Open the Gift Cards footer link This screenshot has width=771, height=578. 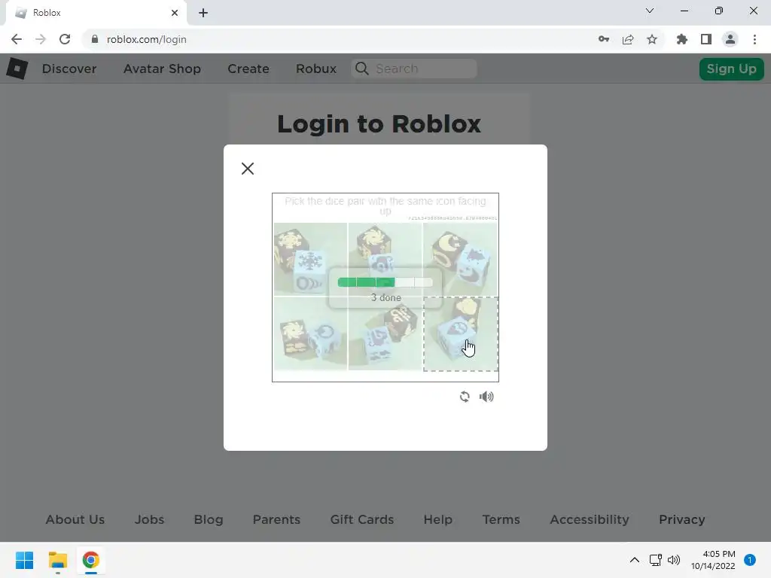[362, 519]
